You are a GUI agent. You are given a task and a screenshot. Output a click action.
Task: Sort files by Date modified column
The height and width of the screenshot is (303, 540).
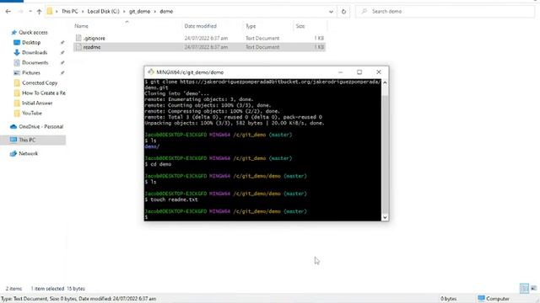point(201,26)
